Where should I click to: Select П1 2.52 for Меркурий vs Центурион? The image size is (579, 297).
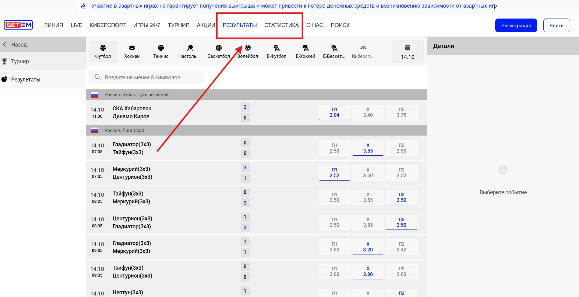(x=334, y=173)
